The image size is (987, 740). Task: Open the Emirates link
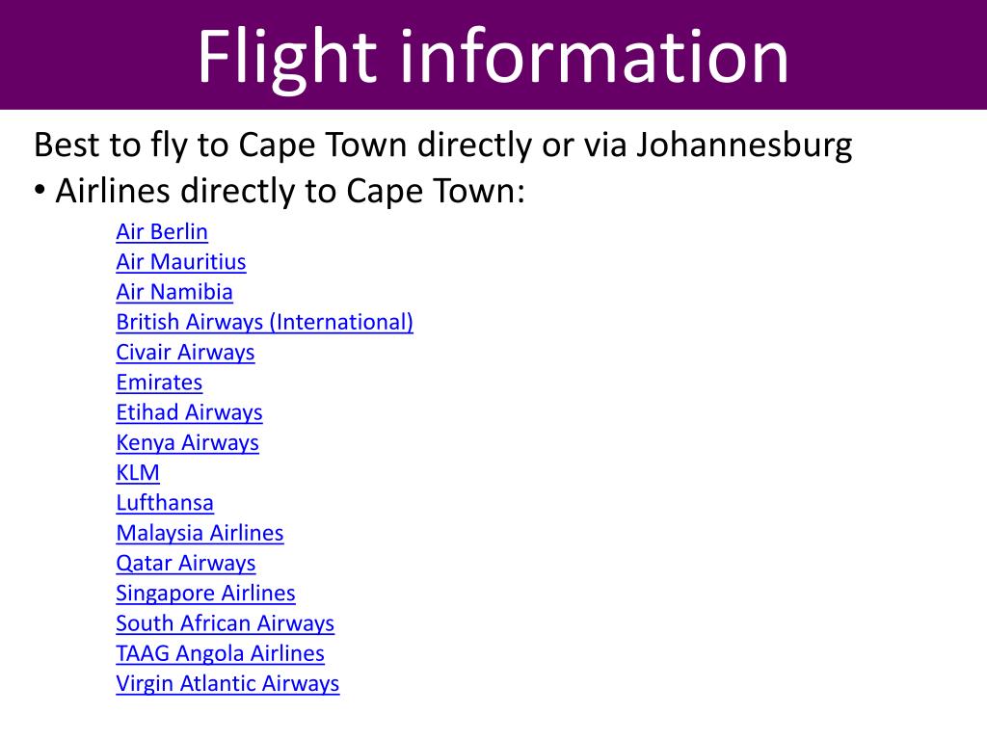click(x=159, y=383)
